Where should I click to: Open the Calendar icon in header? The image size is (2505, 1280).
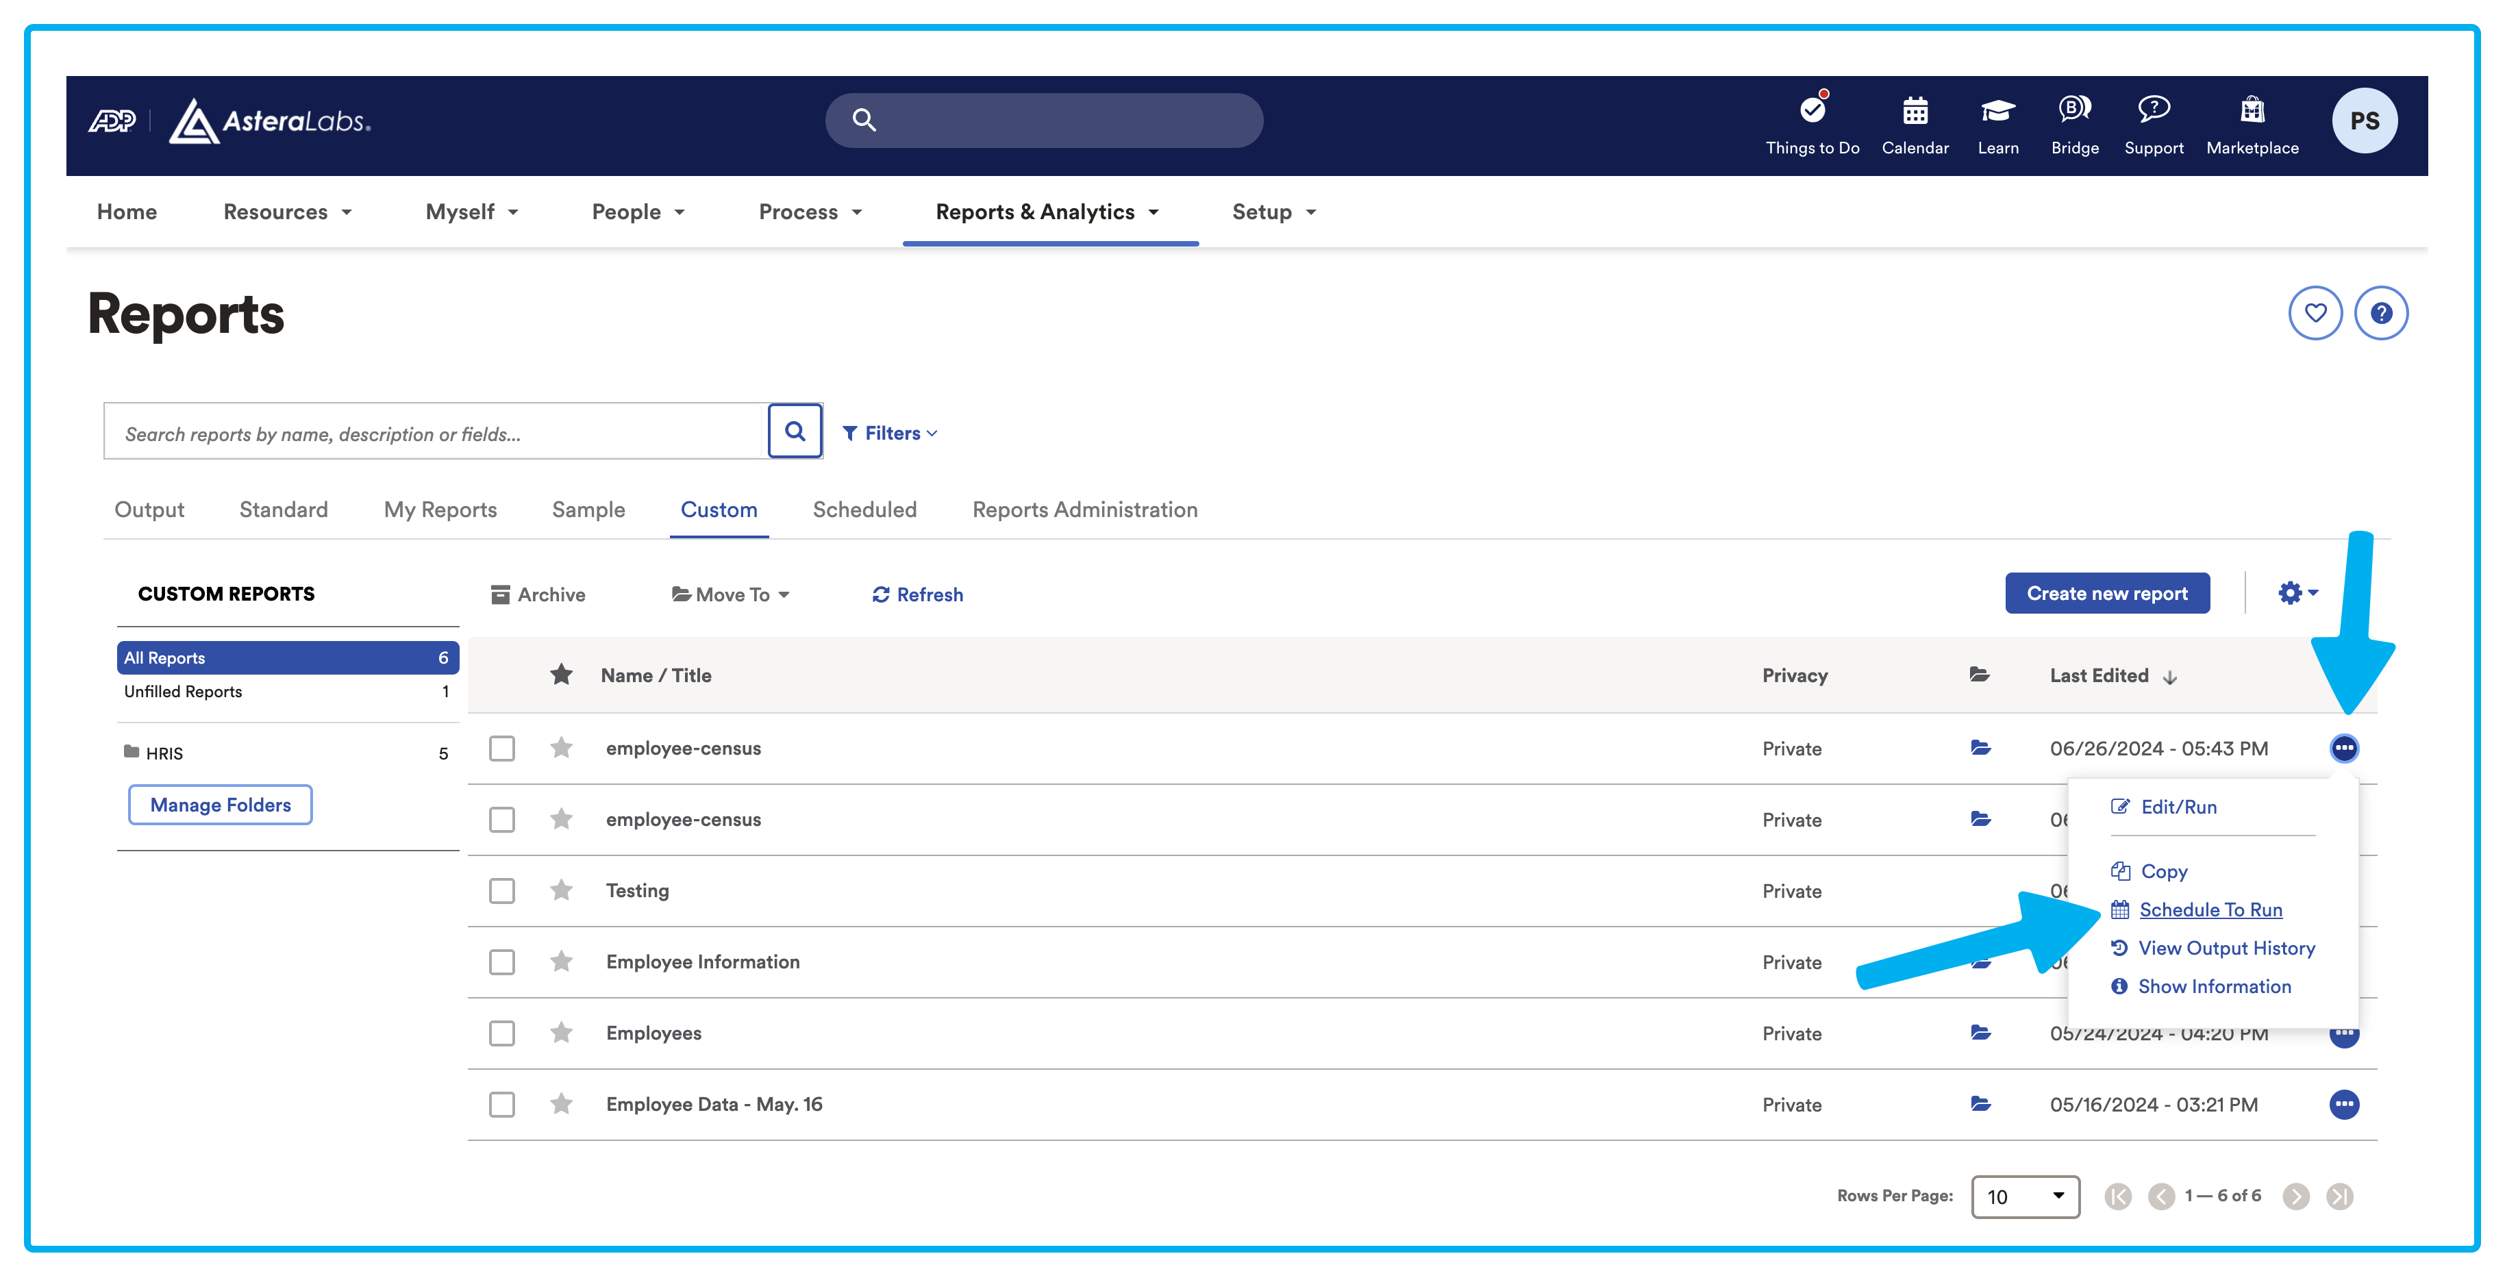click(x=1915, y=111)
